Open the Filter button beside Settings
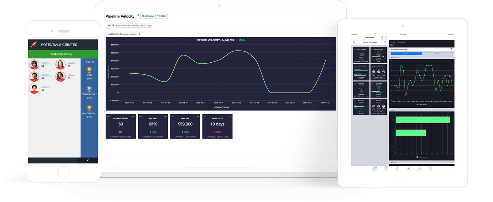The height and width of the screenshot is (202, 493). (x=161, y=16)
